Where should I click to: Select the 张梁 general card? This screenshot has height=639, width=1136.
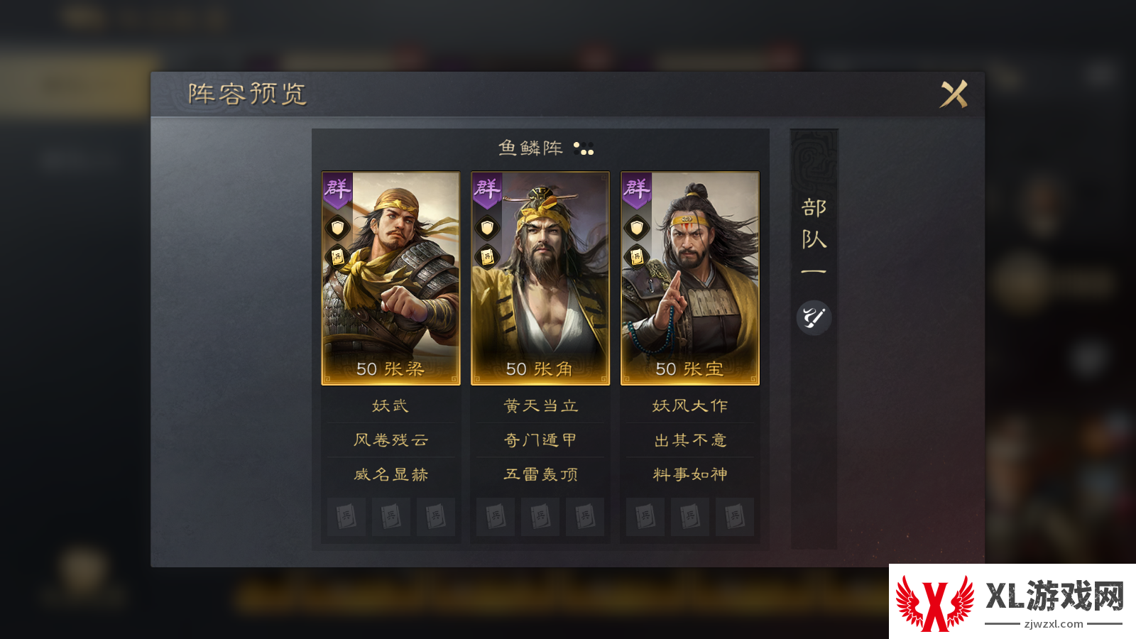(x=390, y=278)
